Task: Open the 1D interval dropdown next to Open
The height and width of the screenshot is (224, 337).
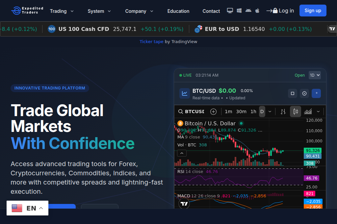Action: tap(315, 75)
